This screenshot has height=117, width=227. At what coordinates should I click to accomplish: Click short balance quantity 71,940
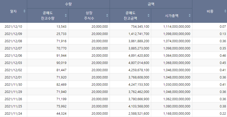point(61,92)
